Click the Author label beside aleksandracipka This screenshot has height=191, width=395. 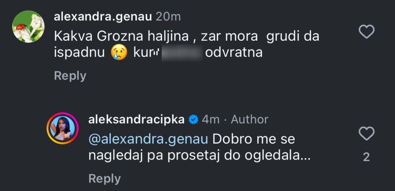250,120
